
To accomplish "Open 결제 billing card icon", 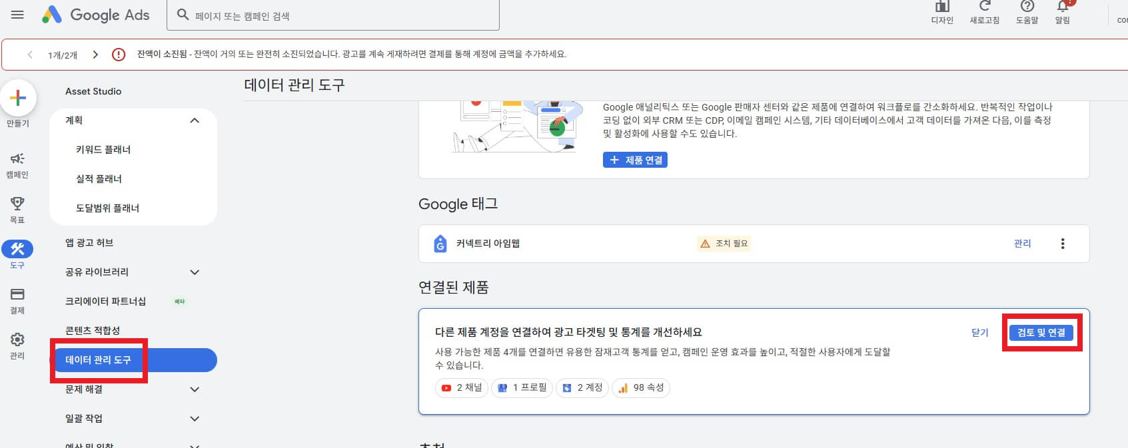I will click(x=17, y=294).
